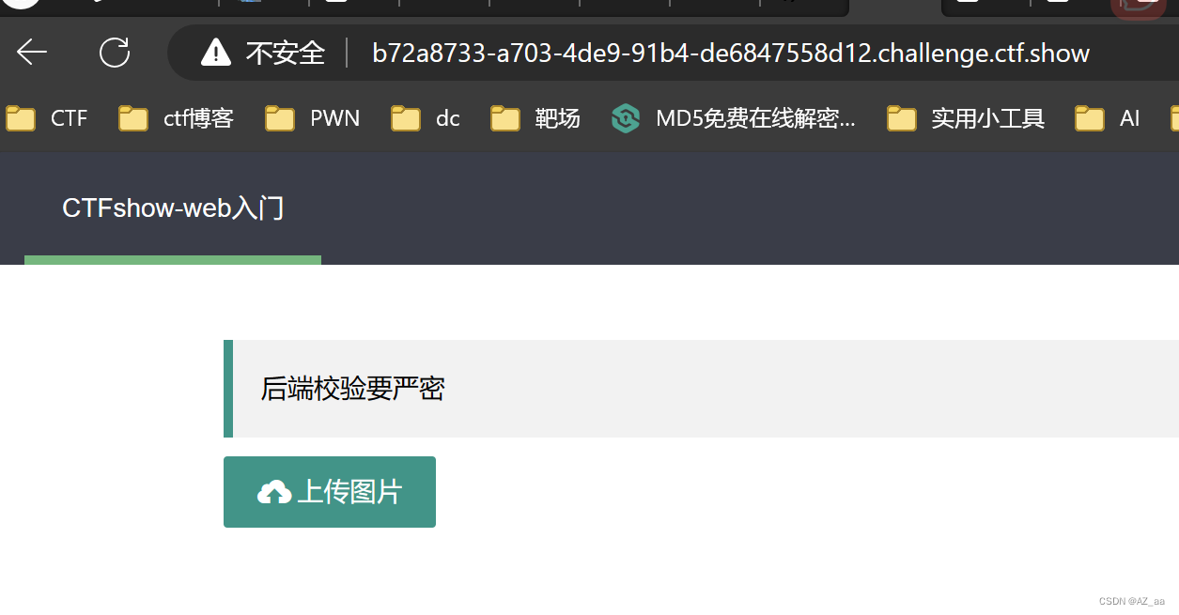Reload the page with the refresh icon
Screen dimensions: 1179x615
[115, 53]
